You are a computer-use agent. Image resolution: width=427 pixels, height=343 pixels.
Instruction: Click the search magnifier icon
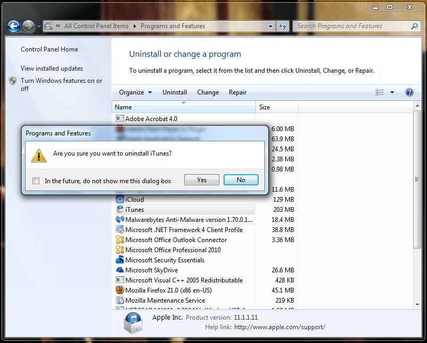[415, 26]
